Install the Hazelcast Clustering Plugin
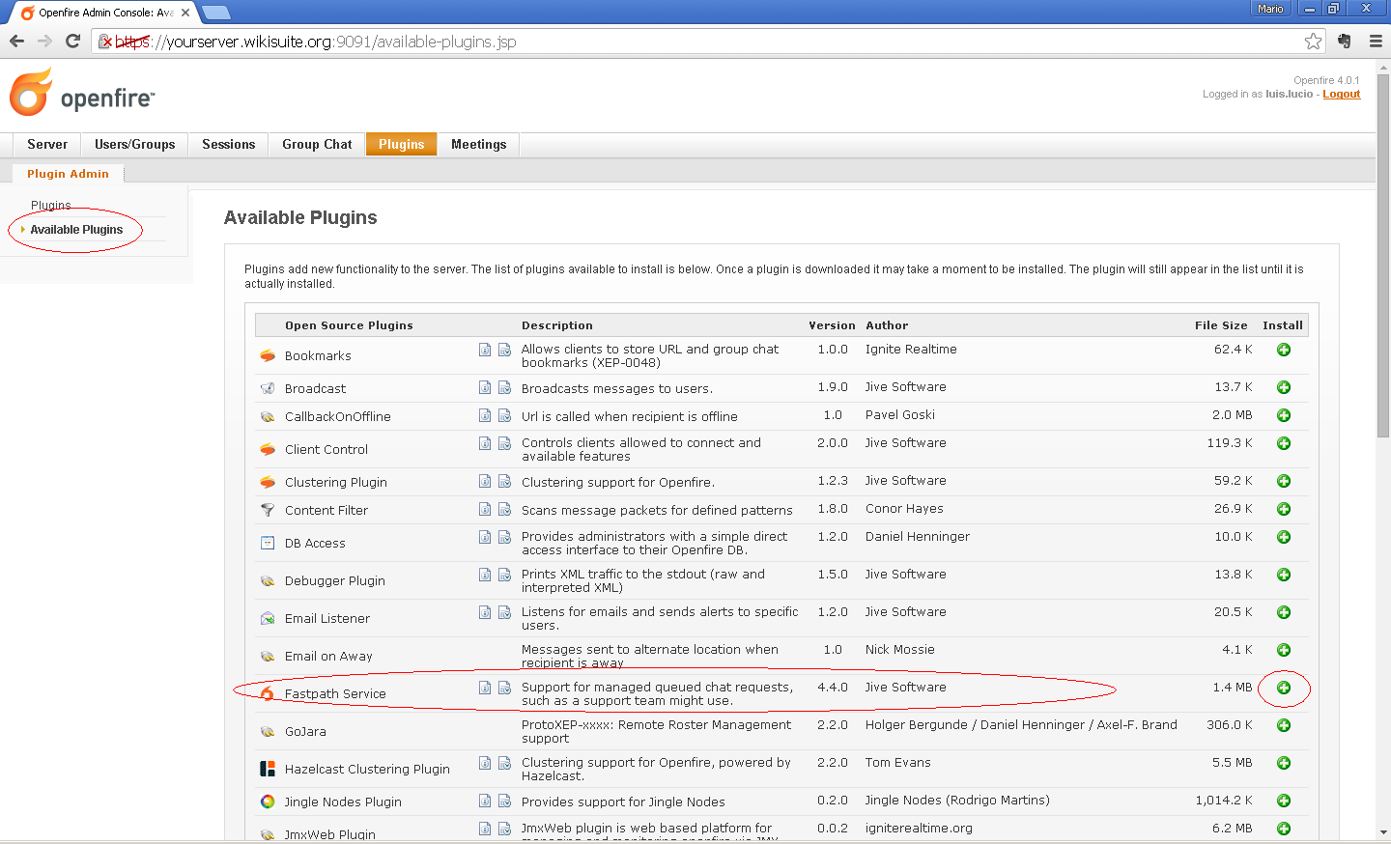Image resolution: width=1391 pixels, height=844 pixels. (x=1284, y=763)
